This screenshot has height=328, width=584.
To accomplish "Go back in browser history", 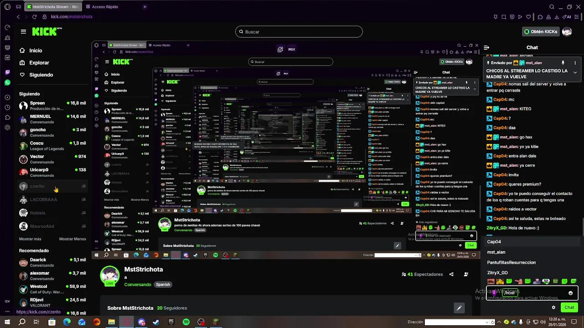I will point(18,17).
